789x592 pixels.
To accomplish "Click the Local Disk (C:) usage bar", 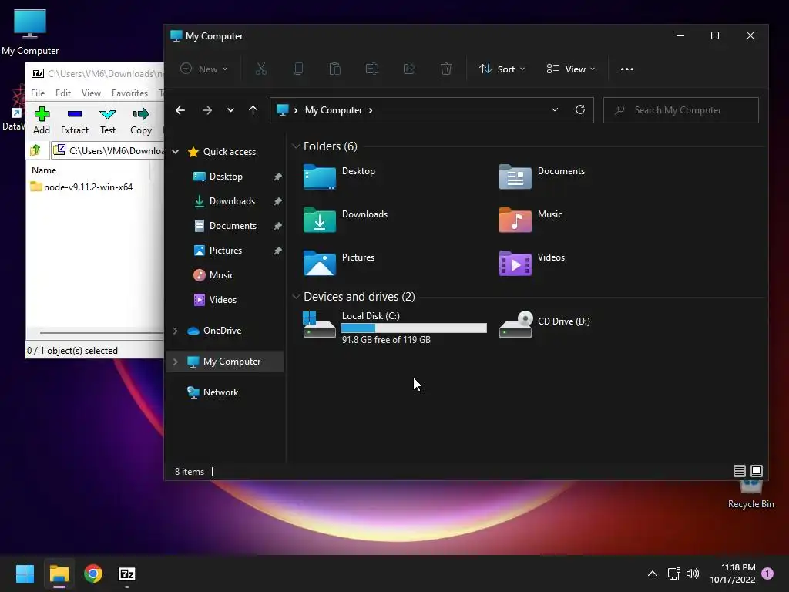I will (x=414, y=328).
